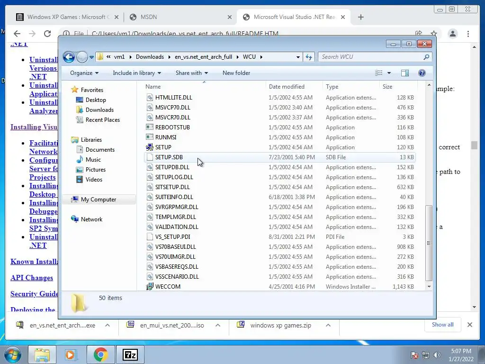The width and height of the screenshot is (485, 364).
Task: Click the search magnifier icon in Explorer
Action: point(426,57)
